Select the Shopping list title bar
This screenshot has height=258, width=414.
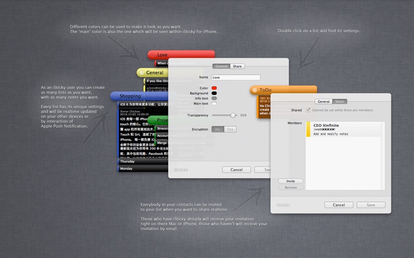[139, 96]
